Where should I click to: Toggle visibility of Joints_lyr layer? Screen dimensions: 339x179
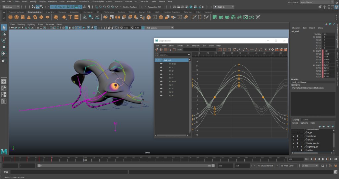coord(293,136)
